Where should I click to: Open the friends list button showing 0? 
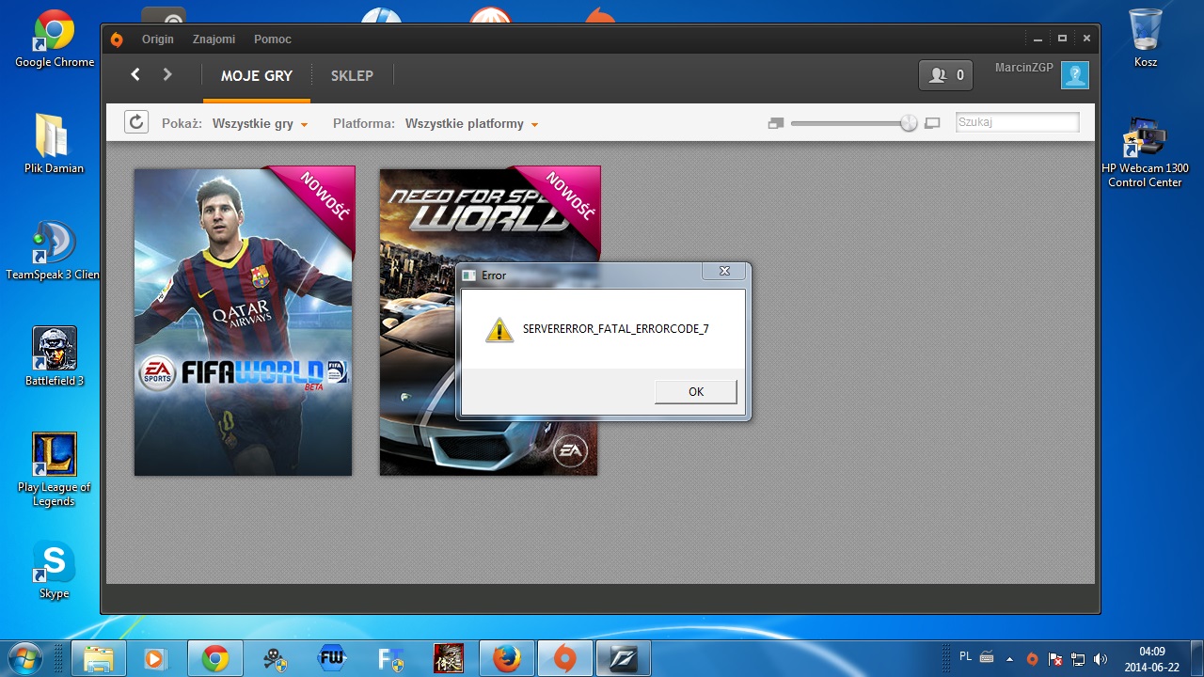pos(945,75)
